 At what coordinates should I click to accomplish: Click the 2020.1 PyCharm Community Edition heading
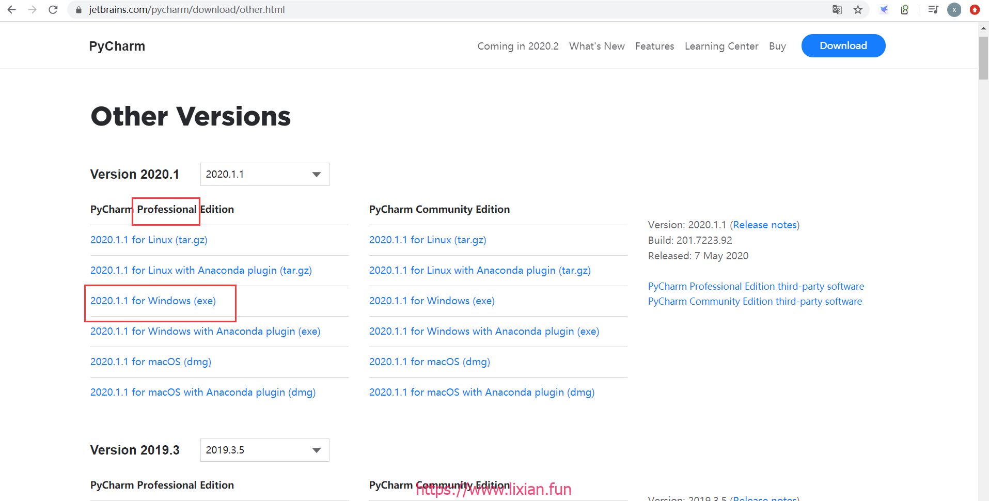click(x=439, y=209)
